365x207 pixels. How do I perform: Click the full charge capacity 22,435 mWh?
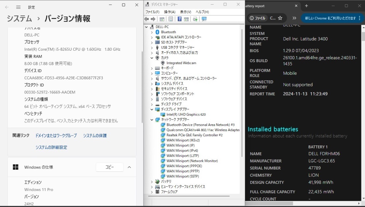coord(321,192)
